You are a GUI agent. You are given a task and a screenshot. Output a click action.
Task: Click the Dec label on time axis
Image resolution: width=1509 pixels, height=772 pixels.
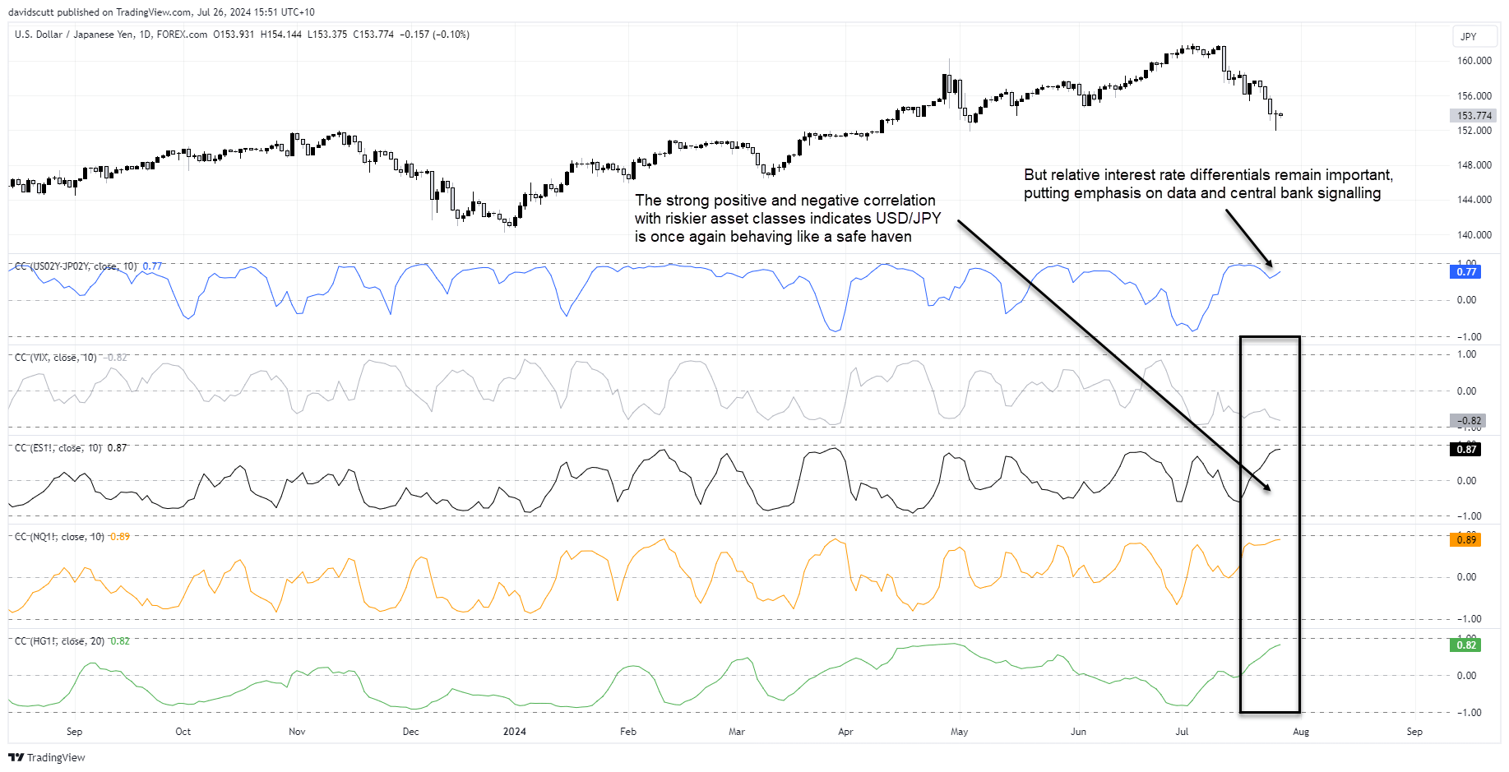[x=410, y=732]
